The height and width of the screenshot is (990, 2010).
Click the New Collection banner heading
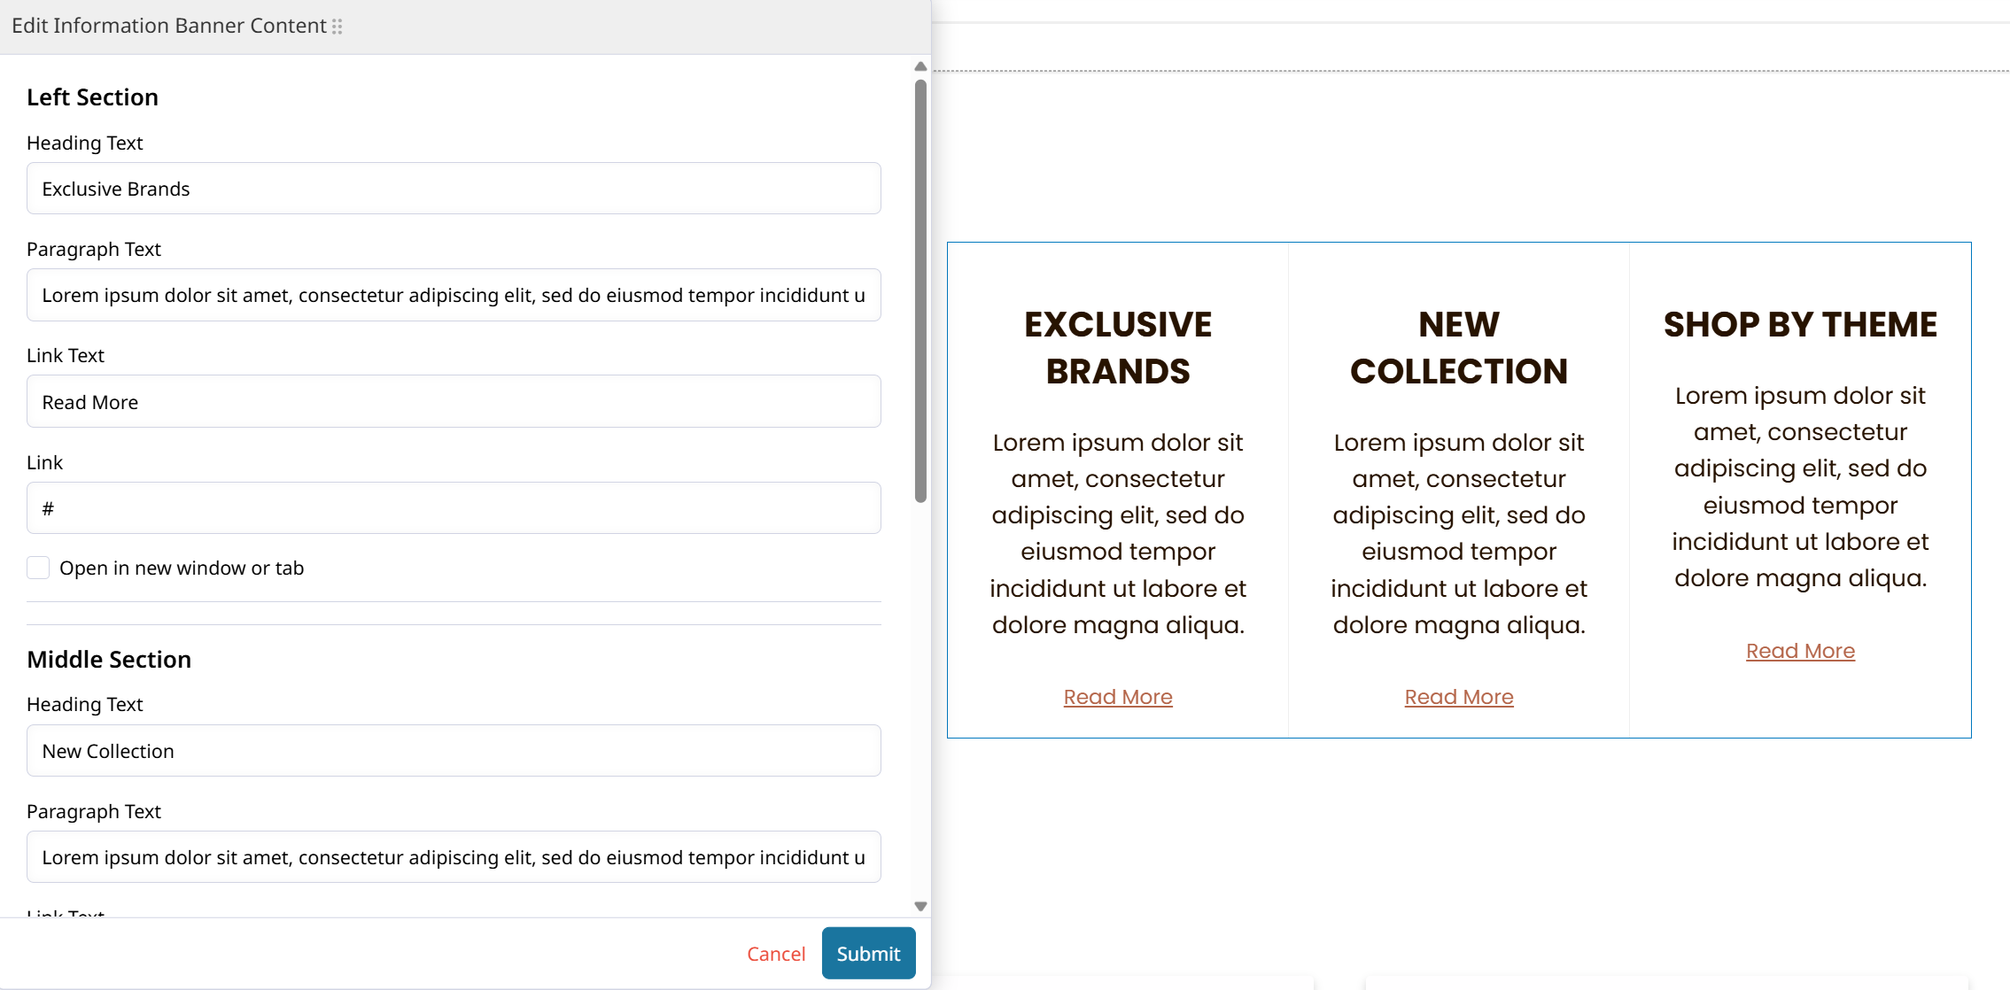(x=1458, y=347)
